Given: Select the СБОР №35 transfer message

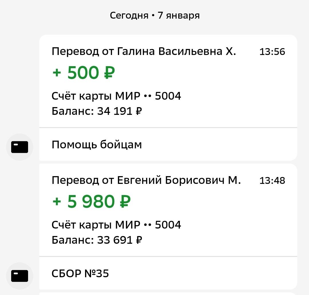Looking at the screenshot, I should coord(80,274).
